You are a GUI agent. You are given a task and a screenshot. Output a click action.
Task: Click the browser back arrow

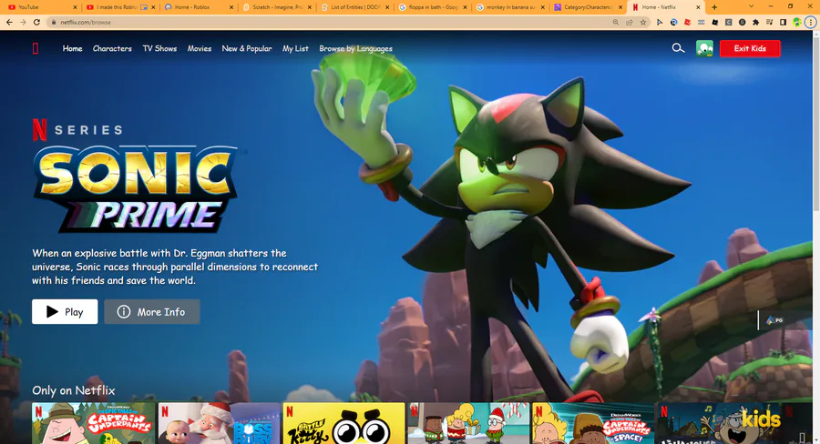[9, 23]
